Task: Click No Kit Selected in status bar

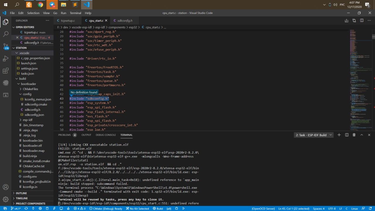Action: [137, 209]
